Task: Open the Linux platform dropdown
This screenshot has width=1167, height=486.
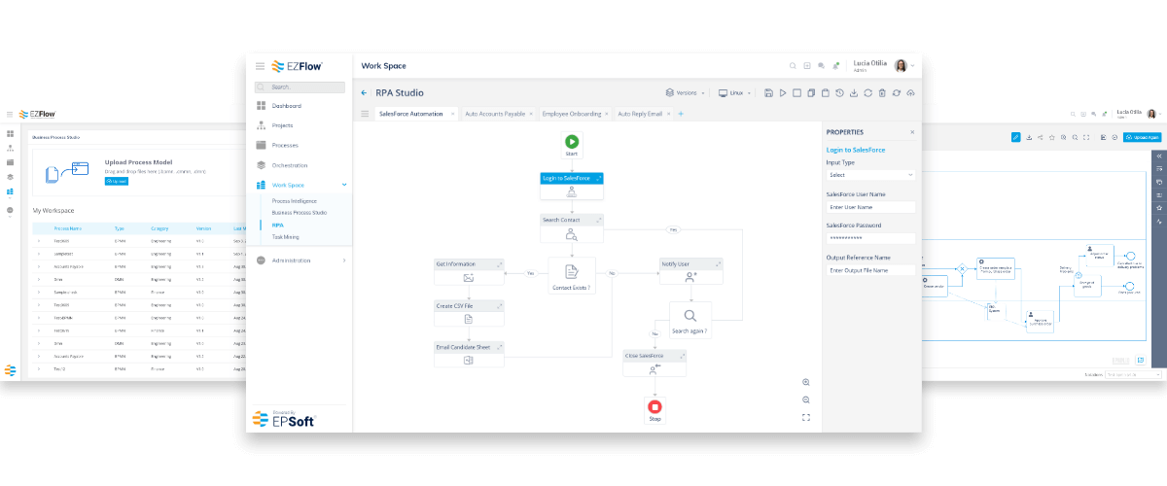Action: pos(736,93)
